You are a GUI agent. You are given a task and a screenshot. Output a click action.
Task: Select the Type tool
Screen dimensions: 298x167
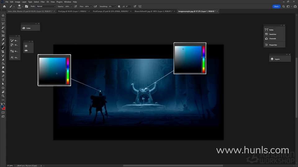pyautogui.click(x=3, y=80)
